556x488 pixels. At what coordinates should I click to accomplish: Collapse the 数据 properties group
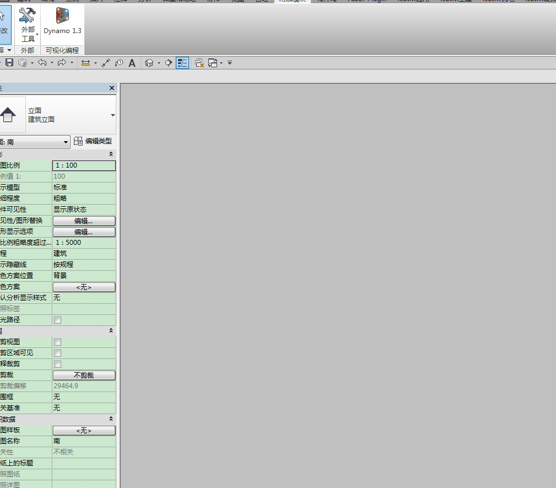[x=111, y=419]
